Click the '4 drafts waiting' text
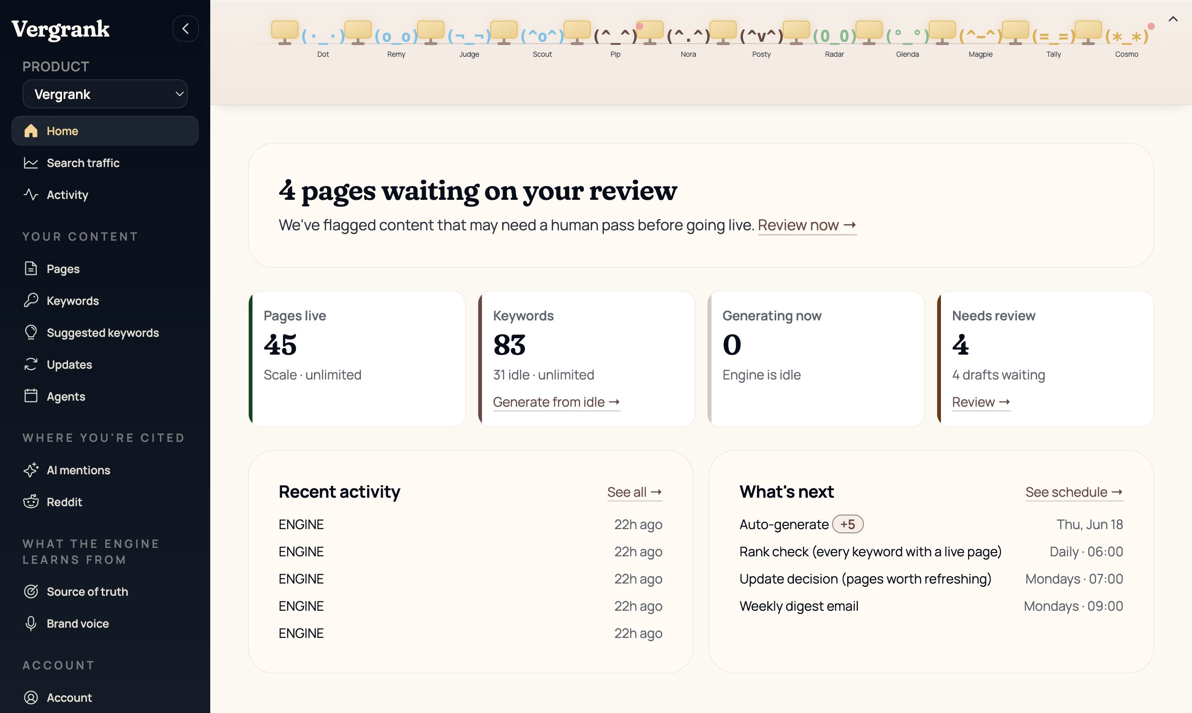This screenshot has height=713, width=1192. (998, 375)
